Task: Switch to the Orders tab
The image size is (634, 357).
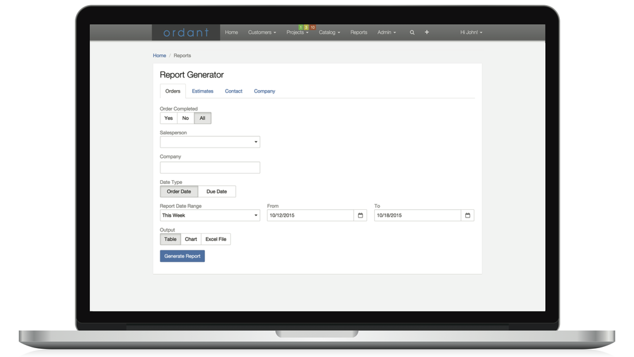Action: pos(172,91)
